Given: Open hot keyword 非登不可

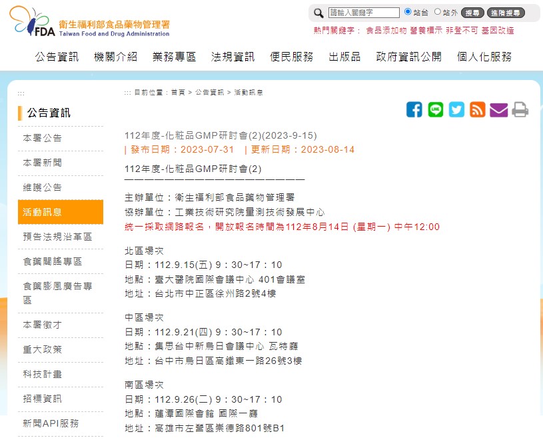Looking at the screenshot, I should (x=462, y=31).
